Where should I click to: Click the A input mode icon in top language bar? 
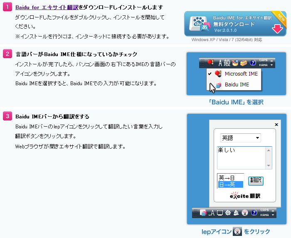[220, 63]
